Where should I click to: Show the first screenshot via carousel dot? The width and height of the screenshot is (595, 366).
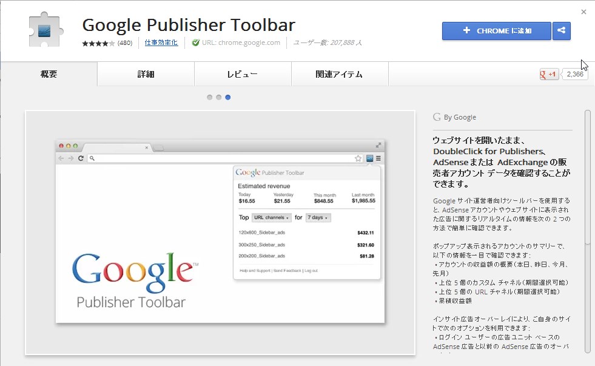209,97
